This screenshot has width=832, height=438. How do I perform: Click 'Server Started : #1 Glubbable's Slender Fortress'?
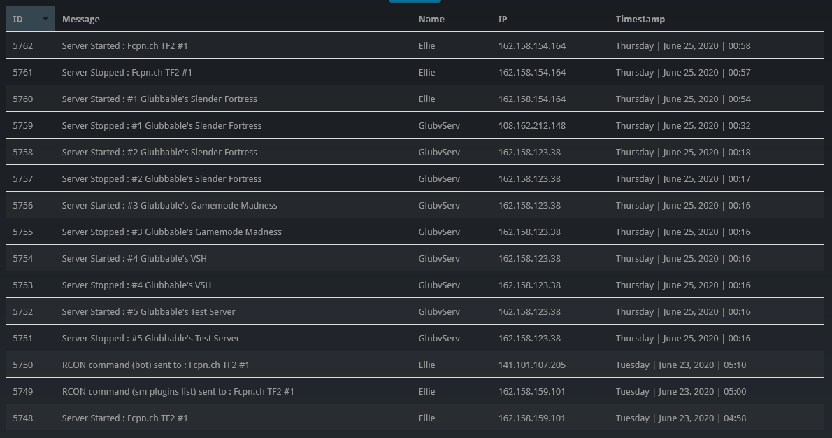pyautogui.click(x=159, y=99)
